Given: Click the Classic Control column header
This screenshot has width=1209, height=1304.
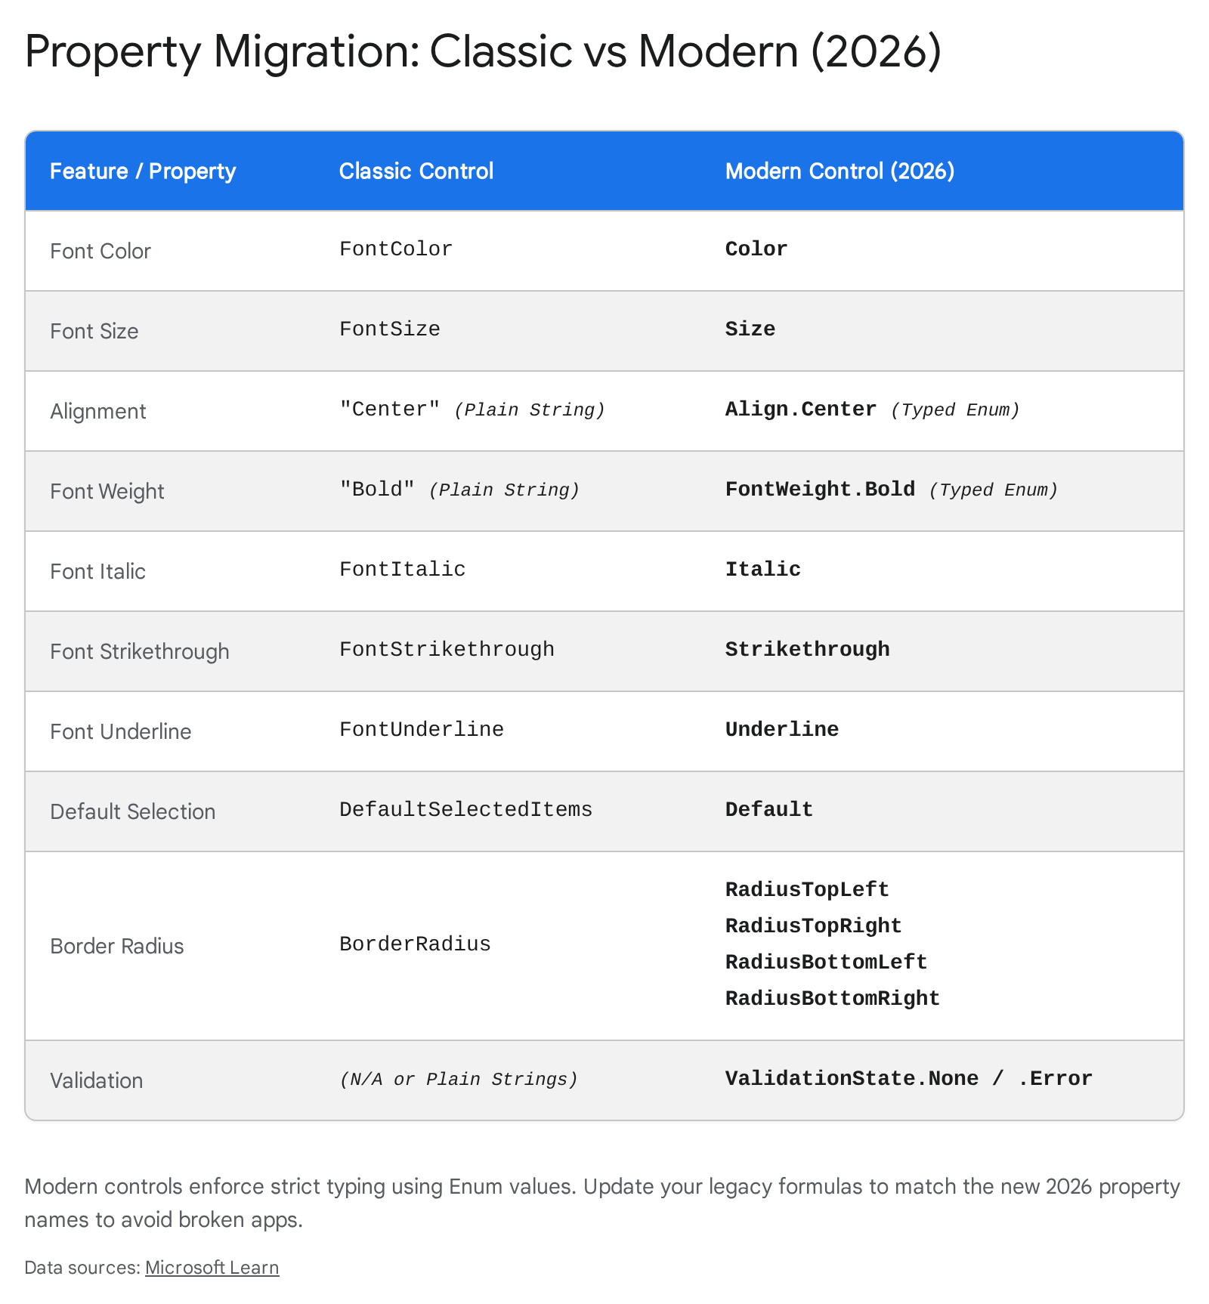Looking at the screenshot, I should tap(416, 171).
